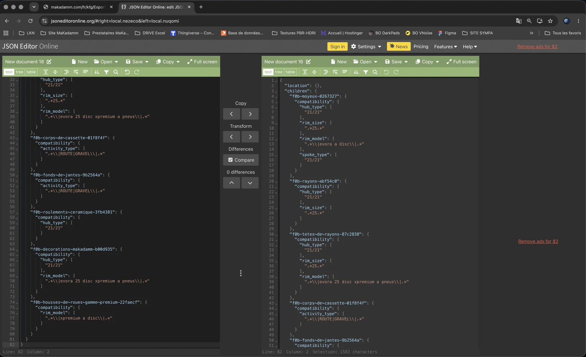Screen dimensions: 586x357
Task: Switch left editor to tree mode
Action: click(x=20, y=72)
